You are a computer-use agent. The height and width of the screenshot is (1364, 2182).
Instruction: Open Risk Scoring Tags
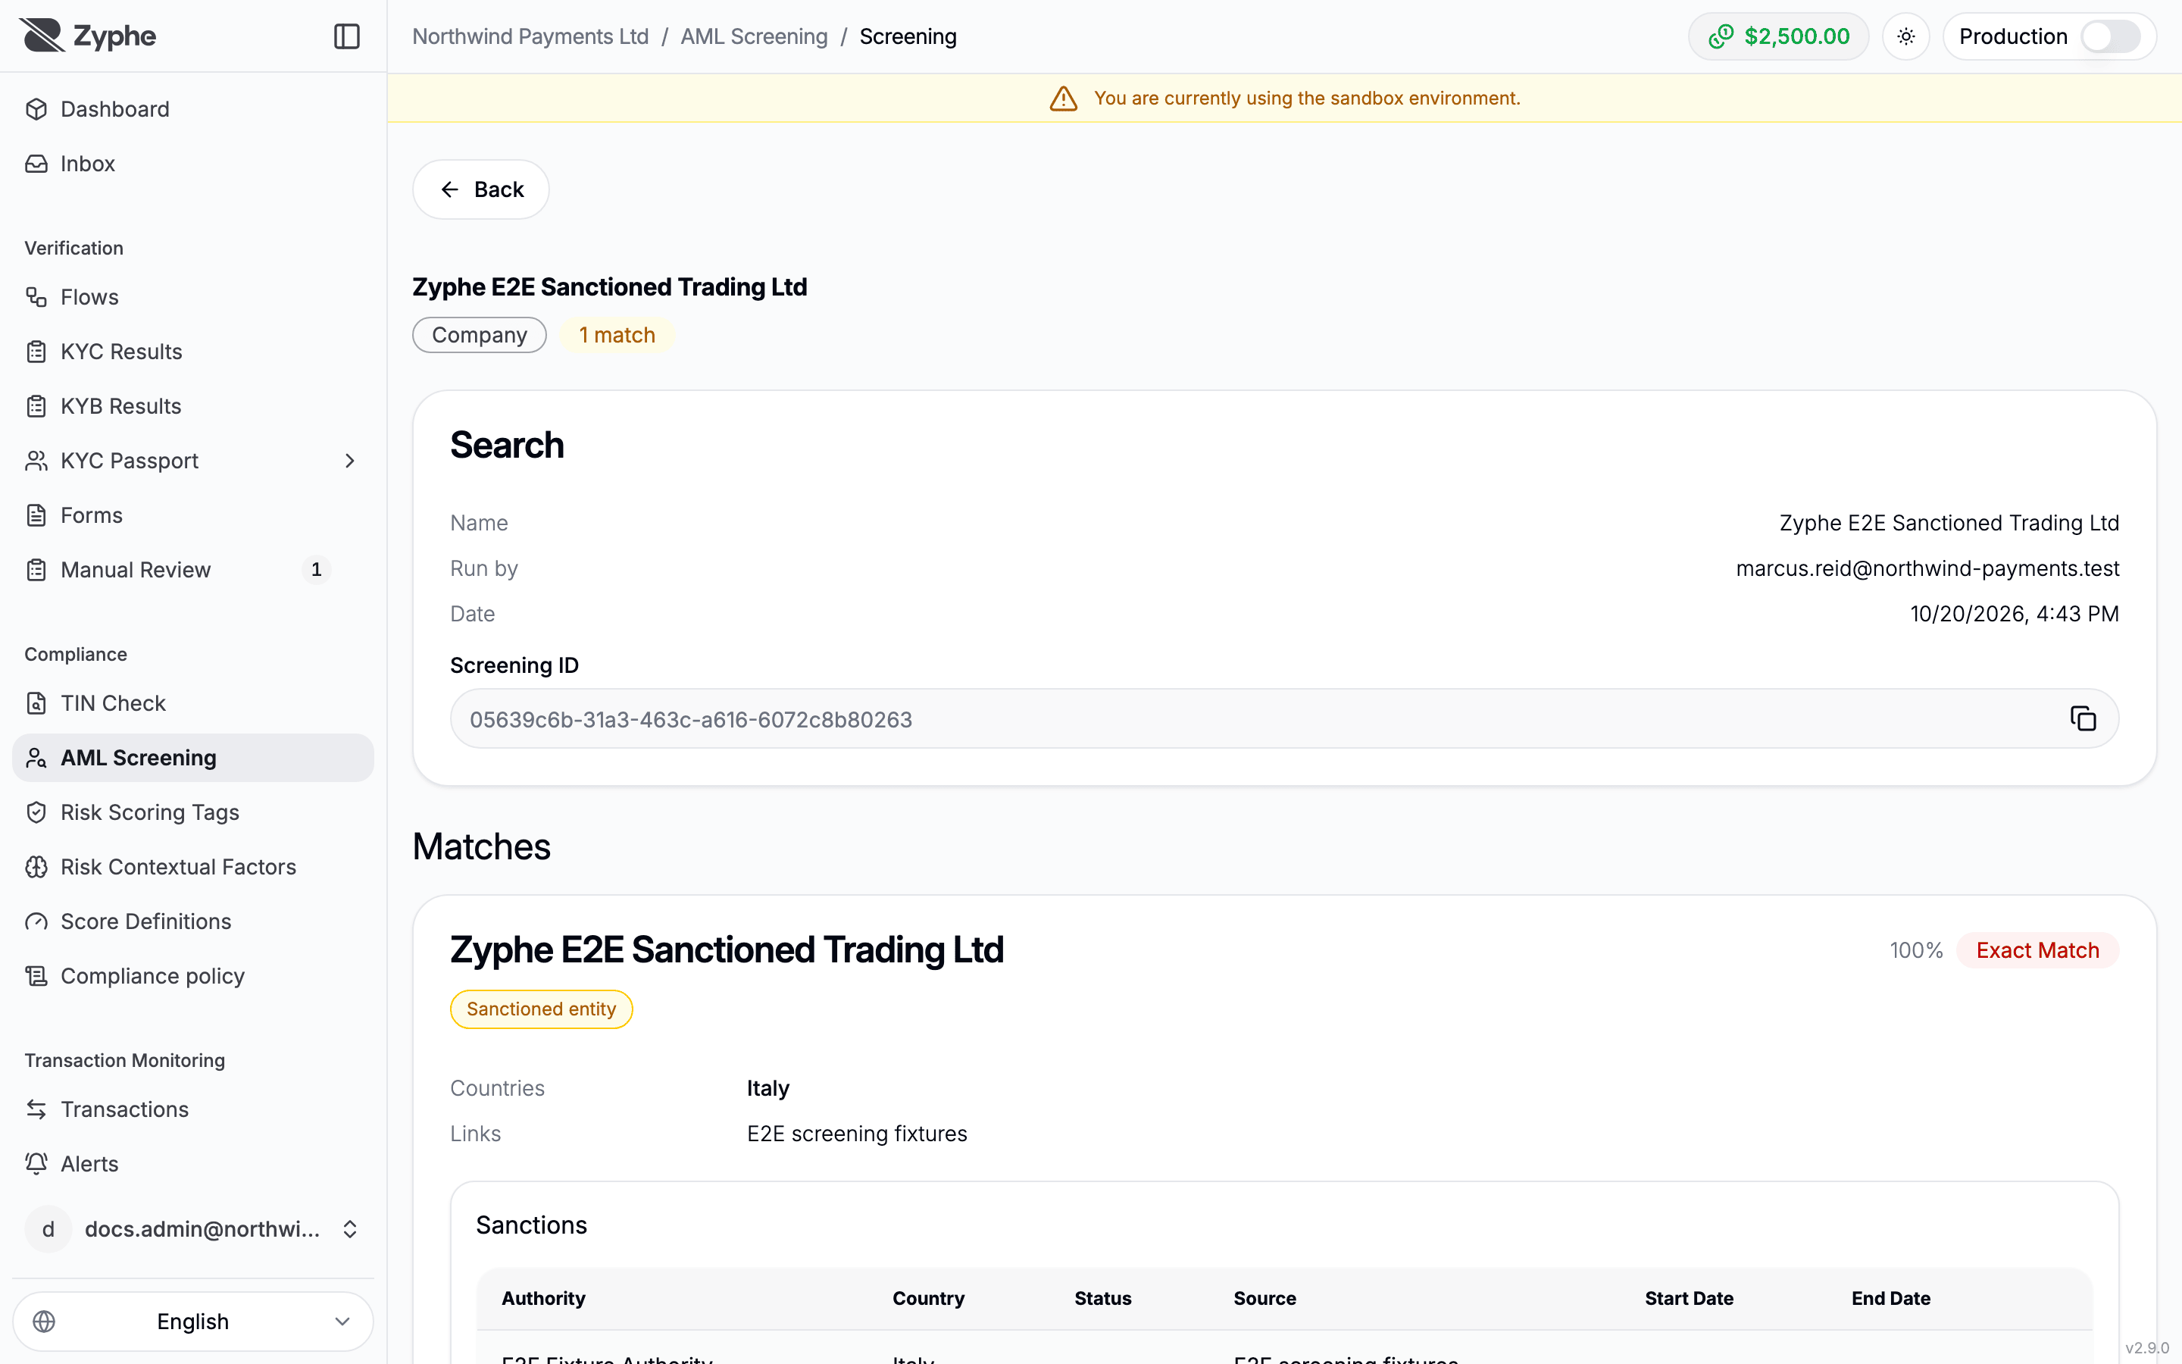point(193,812)
